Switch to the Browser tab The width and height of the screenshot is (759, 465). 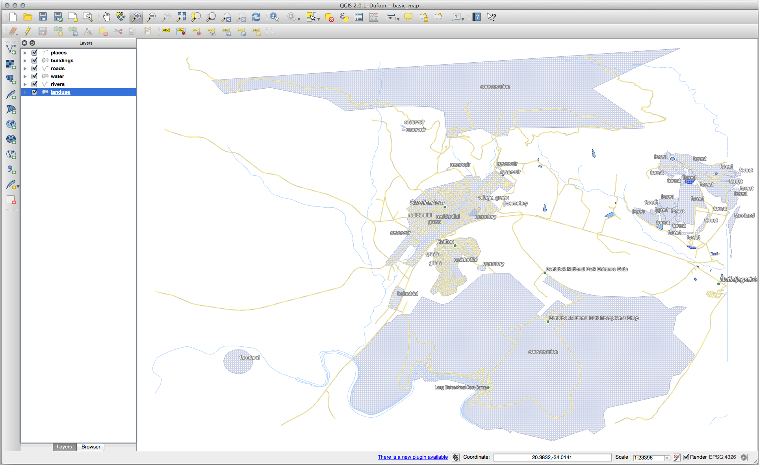(x=91, y=446)
